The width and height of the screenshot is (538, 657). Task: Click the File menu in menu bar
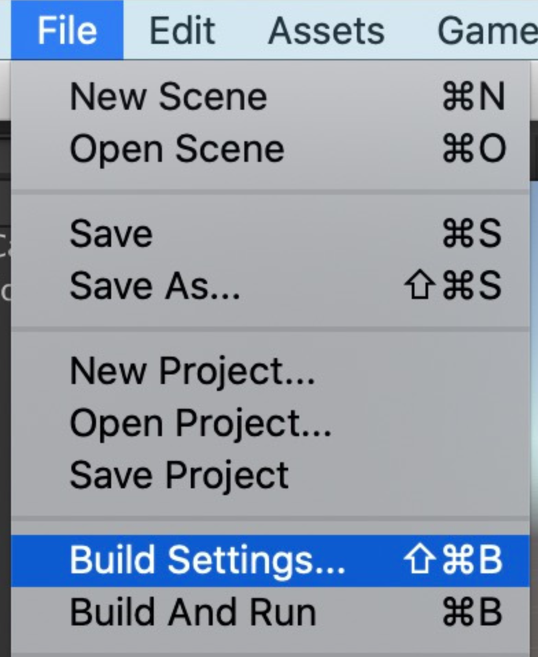click(67, 30)
